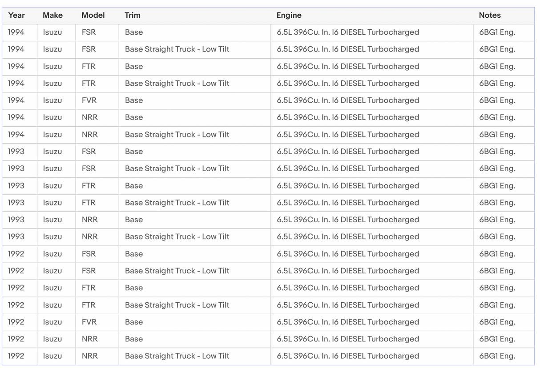Click the Year column header
The image size is (540, 368).
coord(16,15)
